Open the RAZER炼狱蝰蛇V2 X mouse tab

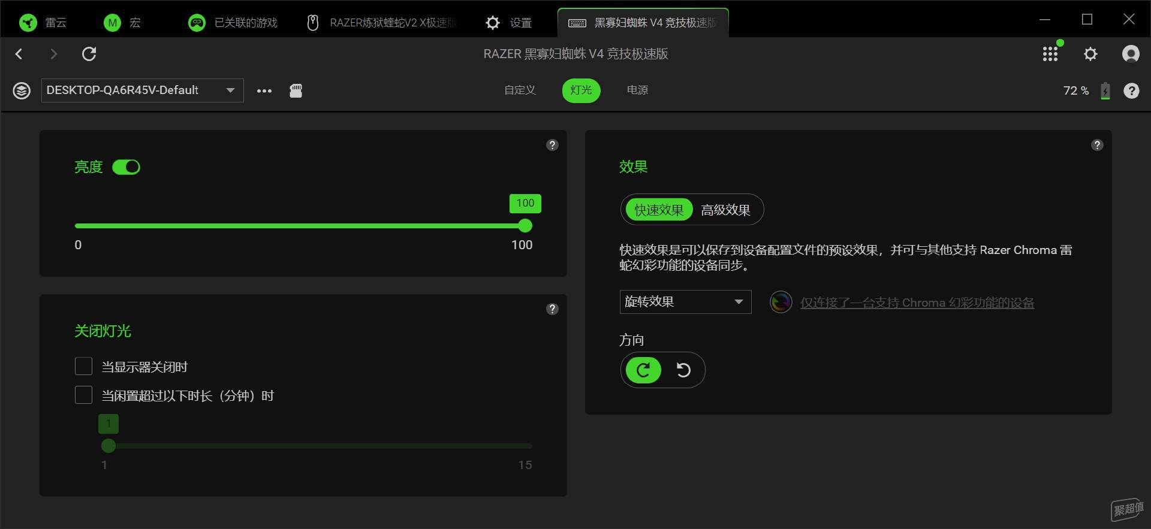381,23
